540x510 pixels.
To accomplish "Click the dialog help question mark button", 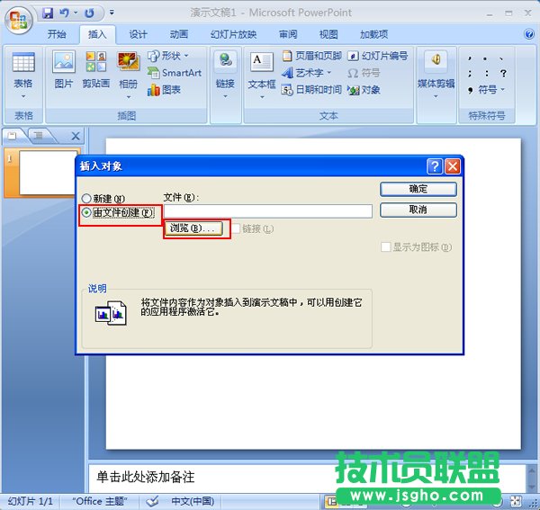I will coord(435,166).
